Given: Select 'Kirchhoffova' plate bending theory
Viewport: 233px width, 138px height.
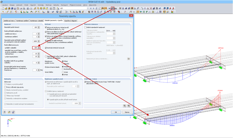Looking at the screenshot, I should click(x=63, y=69).
